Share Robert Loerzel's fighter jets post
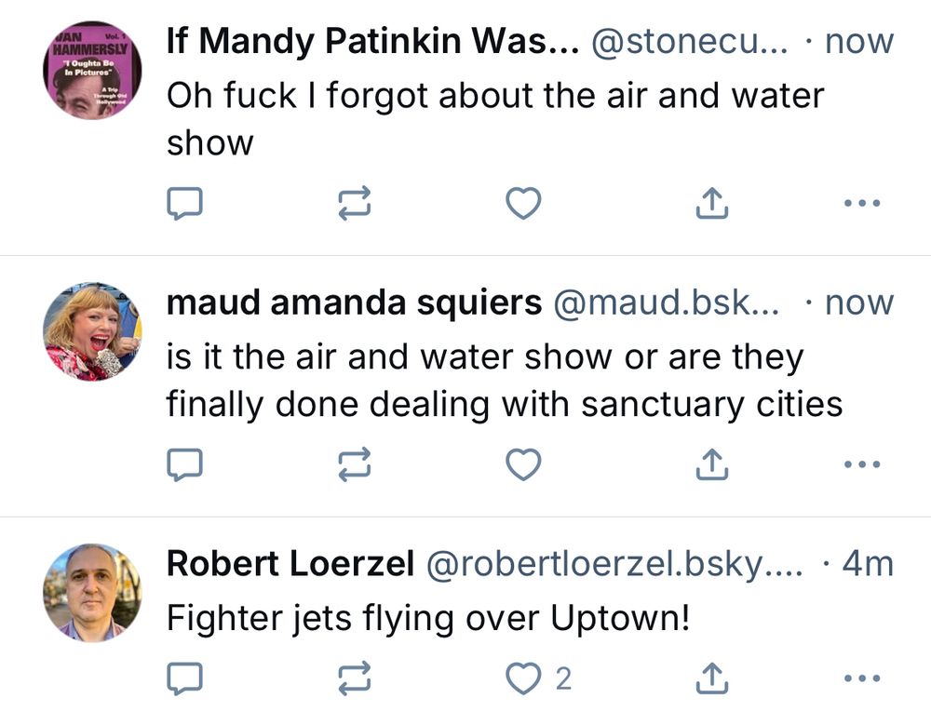Viewport: 931px width, 725px height. pos(711,679)
